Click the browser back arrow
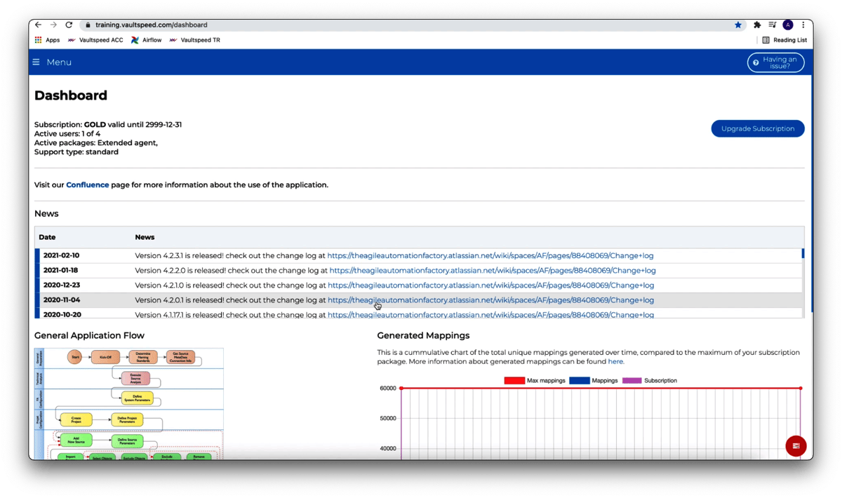This screenshot has width=842, height=498. click(38, 25)
